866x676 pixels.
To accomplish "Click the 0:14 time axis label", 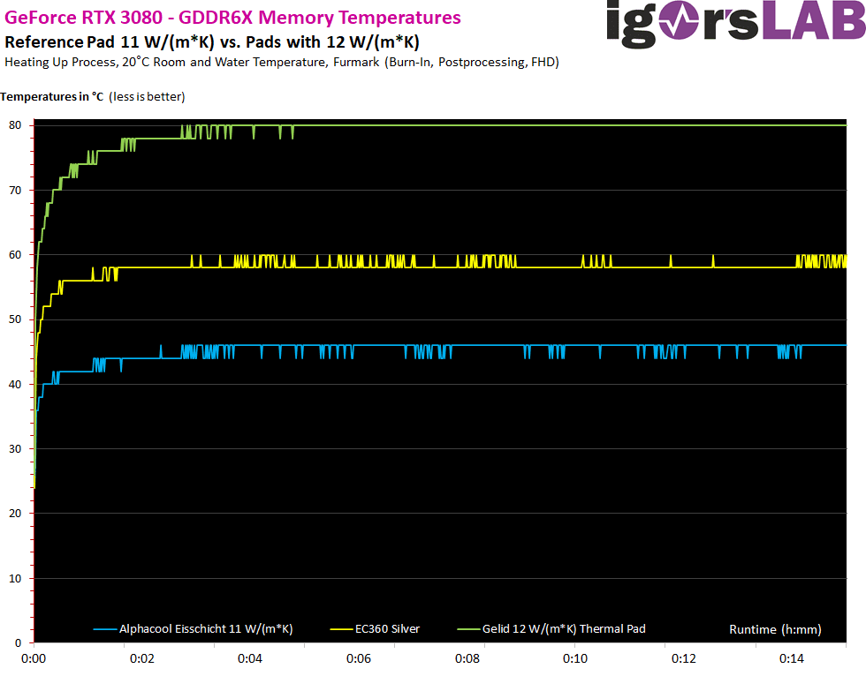I will (792, 658).
